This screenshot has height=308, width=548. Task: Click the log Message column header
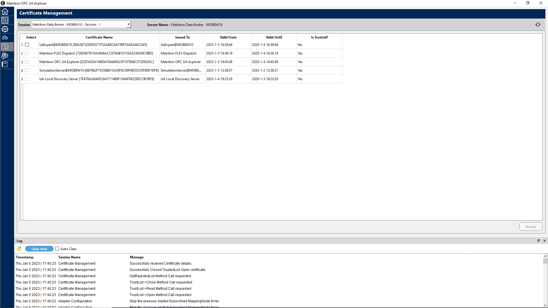coord(300,257)
